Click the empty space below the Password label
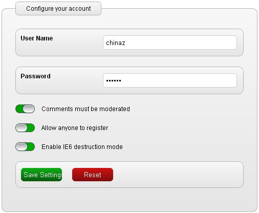The width and height of the screenshot is (259, 213). pos(58,87)
